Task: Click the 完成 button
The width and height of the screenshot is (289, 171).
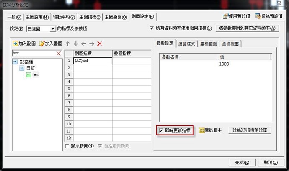Action: coord(242,163)
